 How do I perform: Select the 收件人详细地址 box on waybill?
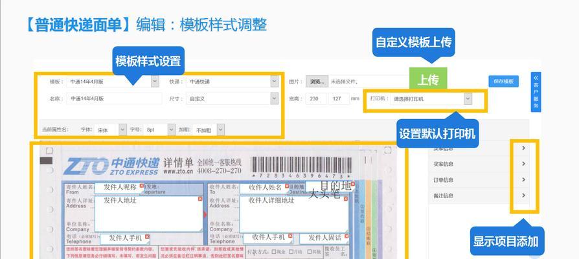click(294, 214)
